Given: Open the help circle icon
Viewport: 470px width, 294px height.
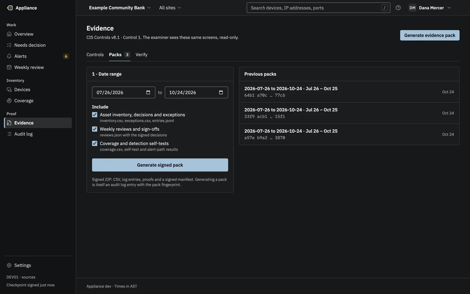Looking at the screenshot, I should pos(398,8).
